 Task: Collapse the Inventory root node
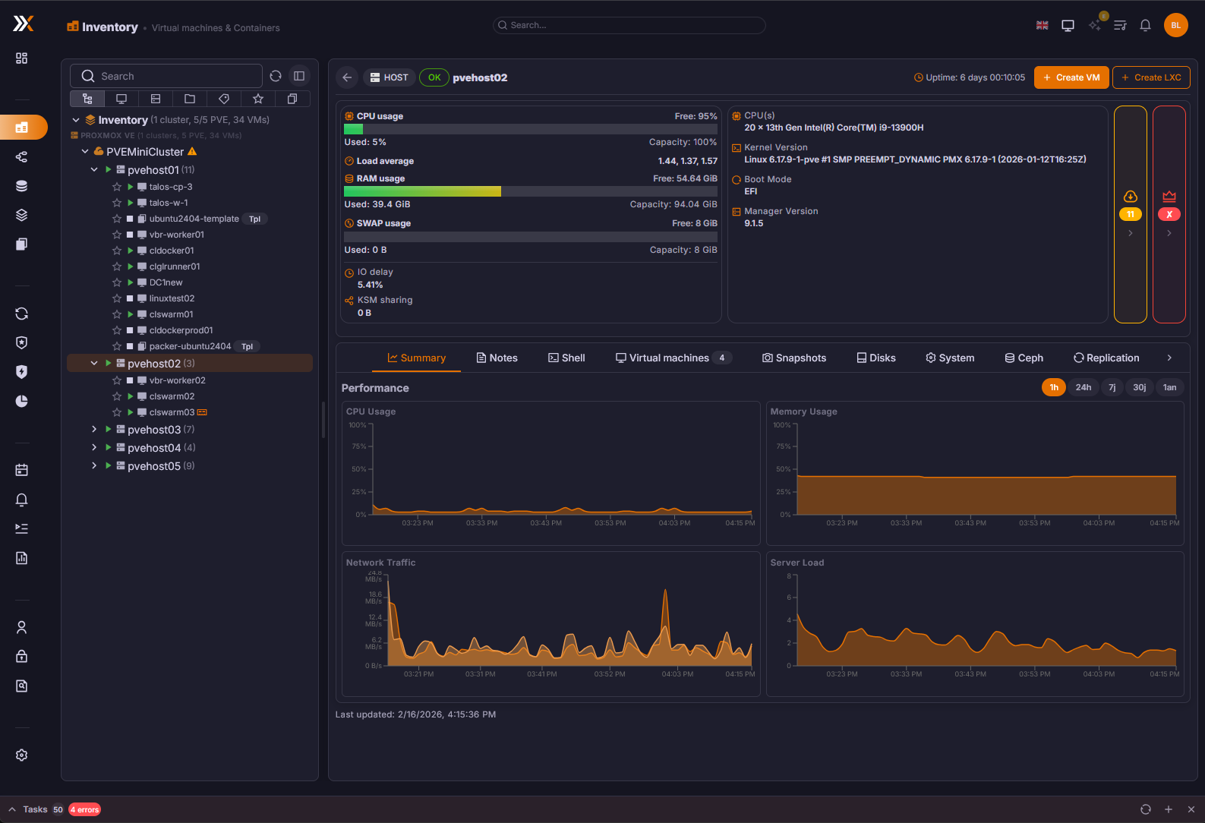coord(76,120)
